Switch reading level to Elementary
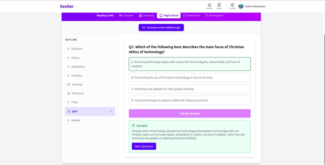Viewport: 325px width, 165px height. pos(192,16)
